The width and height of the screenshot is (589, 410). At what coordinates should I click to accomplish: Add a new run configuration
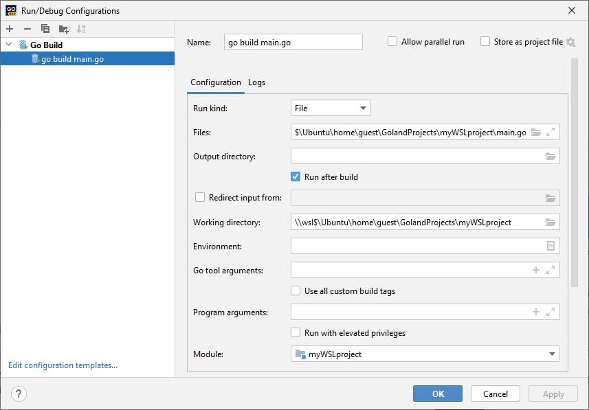(9, 29)
